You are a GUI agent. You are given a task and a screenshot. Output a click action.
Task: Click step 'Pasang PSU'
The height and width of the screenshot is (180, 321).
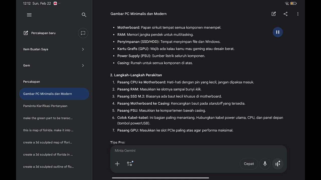[162, 110]
